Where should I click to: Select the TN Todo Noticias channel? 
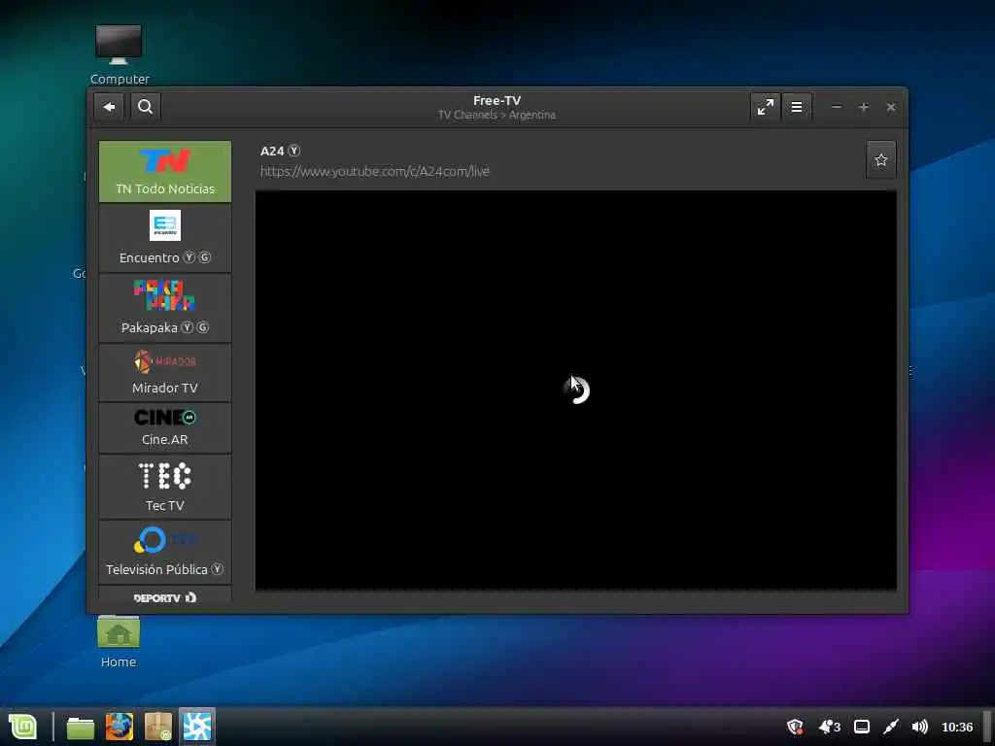[165, 172]
